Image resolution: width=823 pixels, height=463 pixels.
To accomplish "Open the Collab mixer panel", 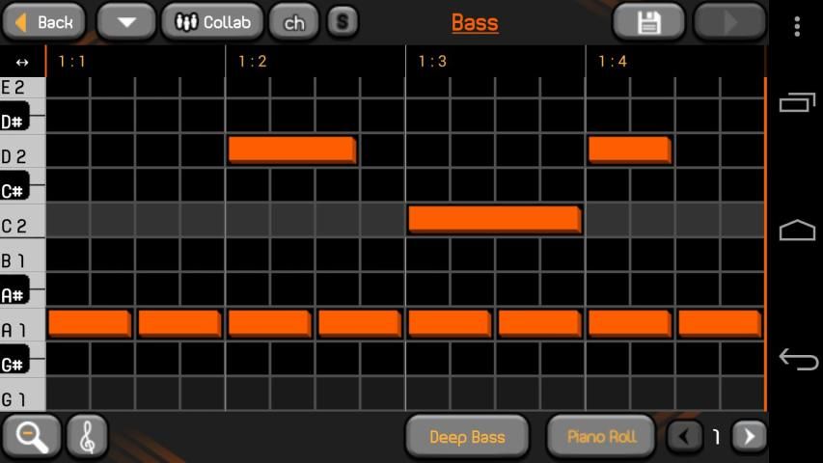I will [212, 21].
